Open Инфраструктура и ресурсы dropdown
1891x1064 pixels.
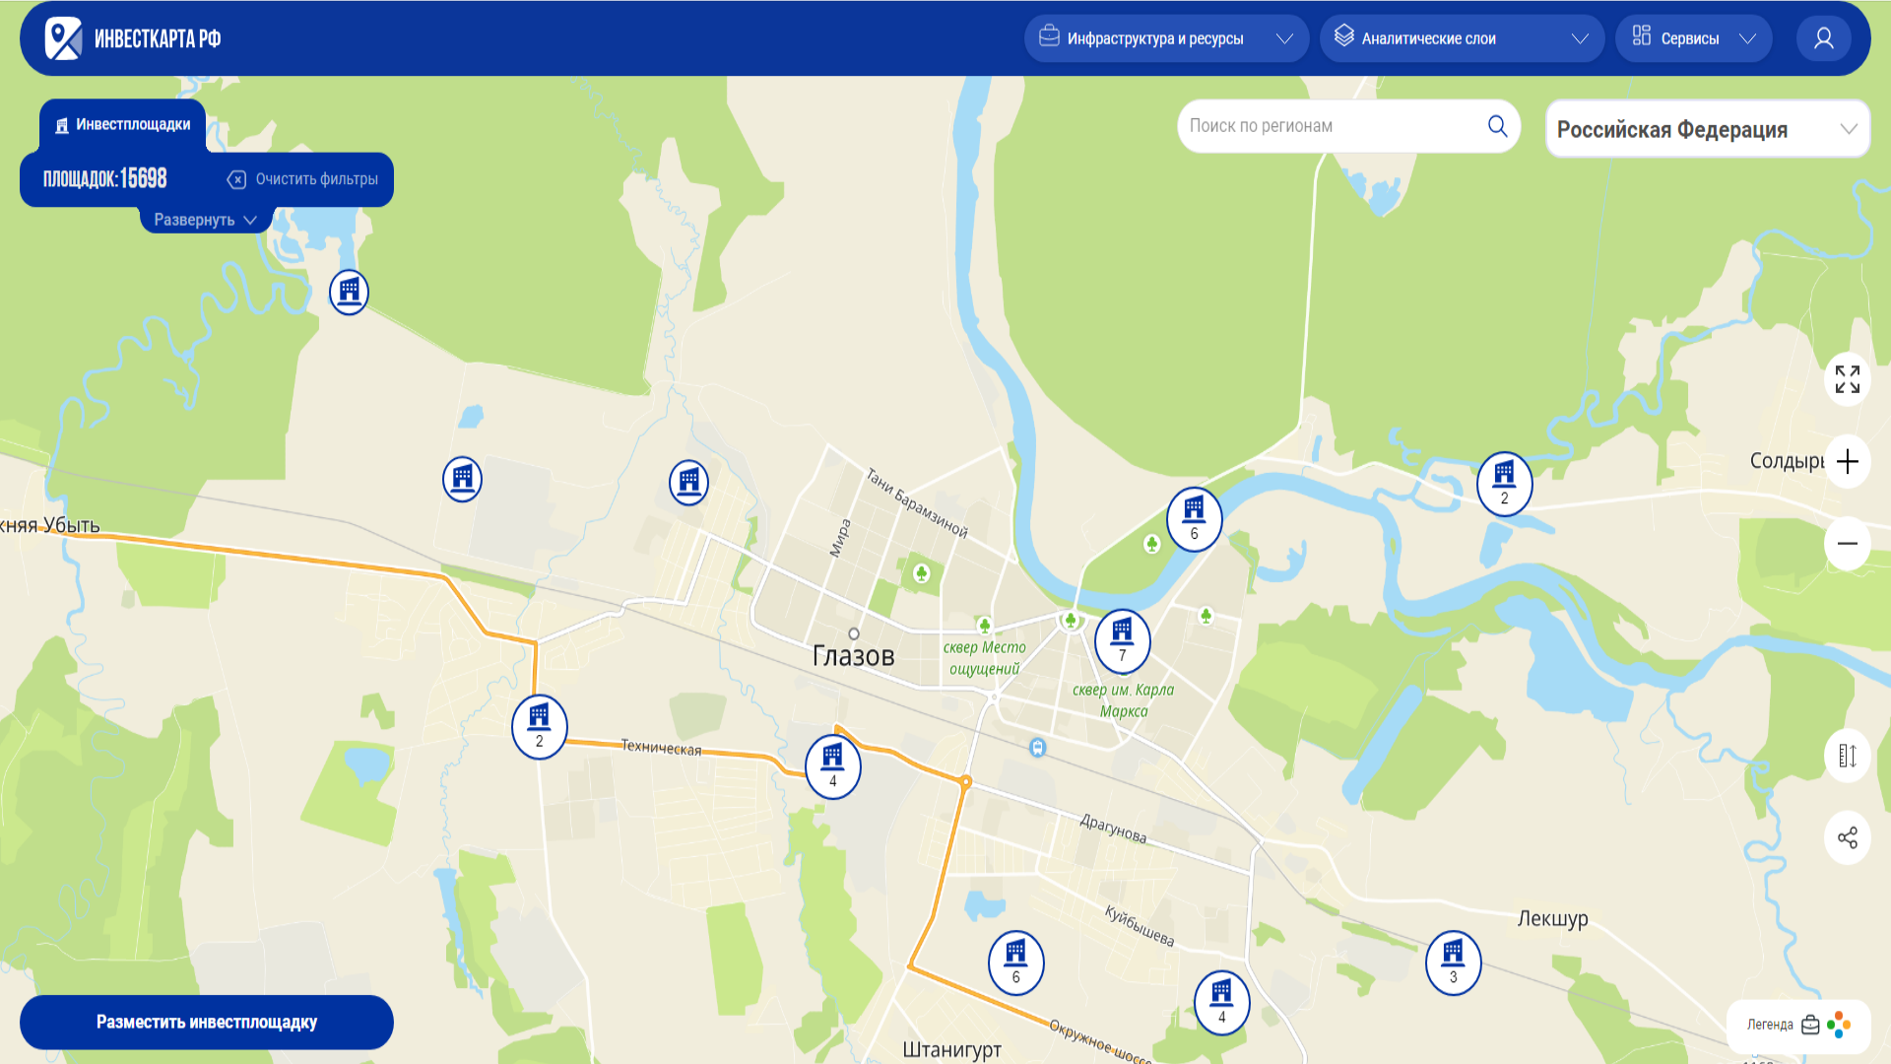pos(1166,38)
